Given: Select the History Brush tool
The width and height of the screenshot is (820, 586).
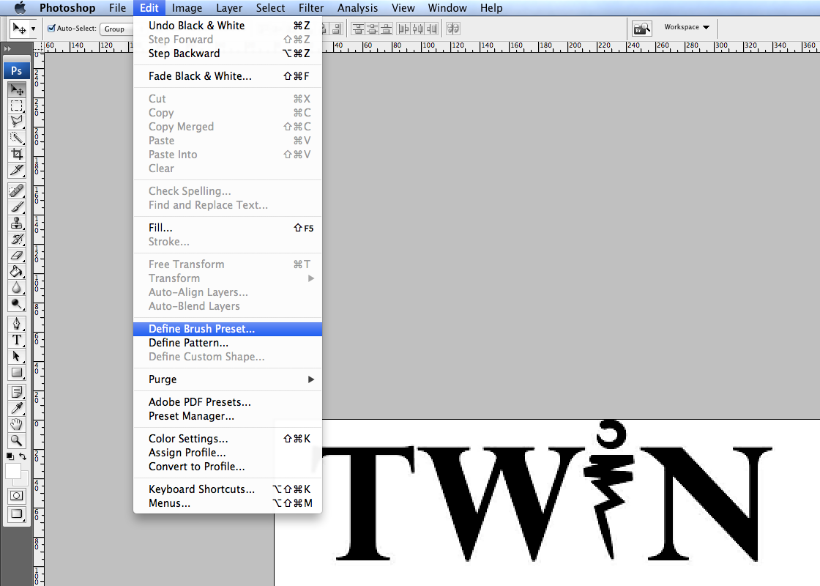Looking at the screenshot, I should [x=17, y=240].
